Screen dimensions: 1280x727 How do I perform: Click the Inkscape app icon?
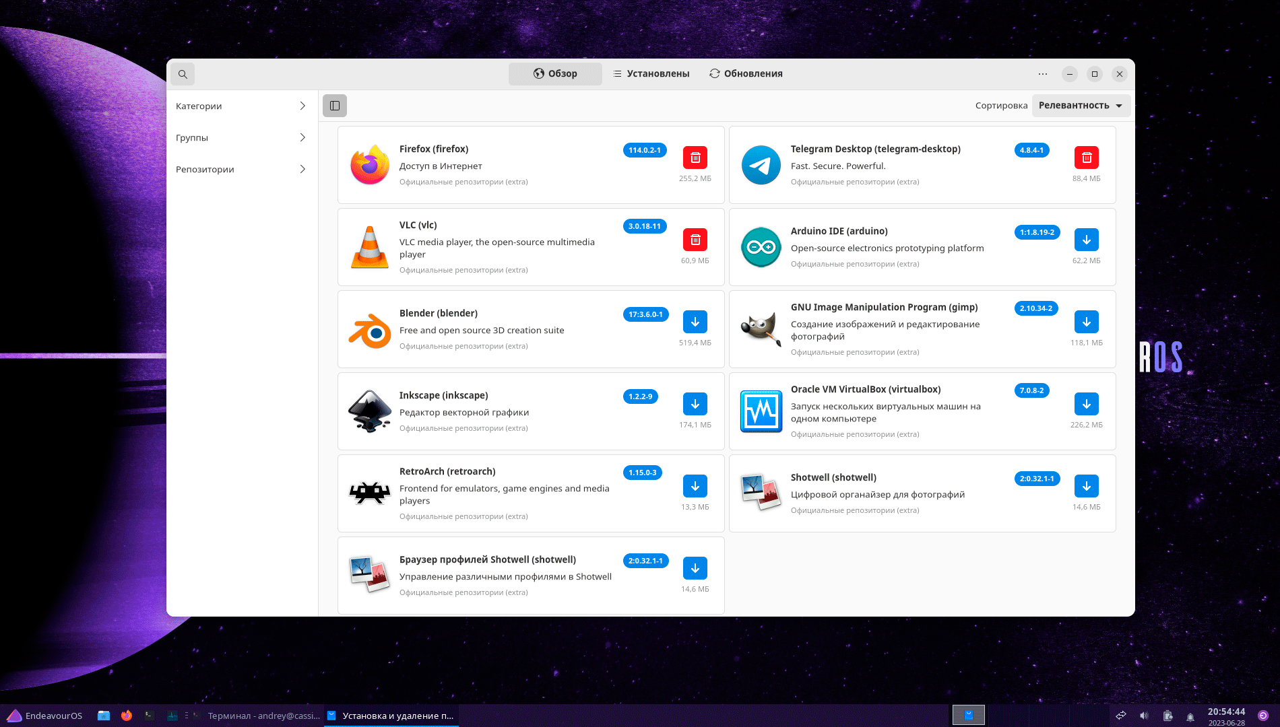(370, 411)
